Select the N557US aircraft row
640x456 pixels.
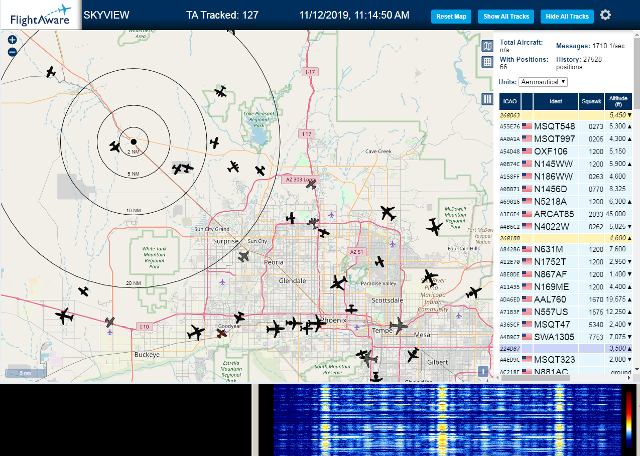[x=566, y=312]
